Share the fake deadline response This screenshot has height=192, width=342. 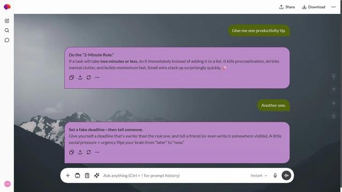[x=80, y=152]
